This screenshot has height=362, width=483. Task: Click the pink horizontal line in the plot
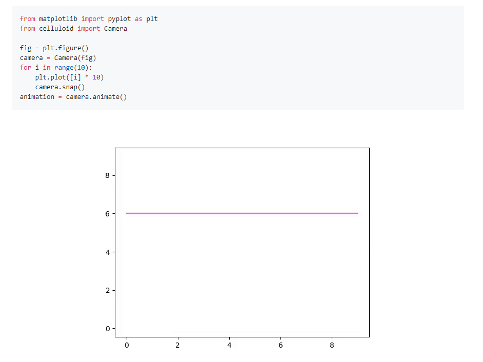242,213
